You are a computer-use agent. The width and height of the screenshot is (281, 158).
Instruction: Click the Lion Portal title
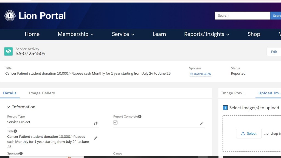[x=42, y=16]
